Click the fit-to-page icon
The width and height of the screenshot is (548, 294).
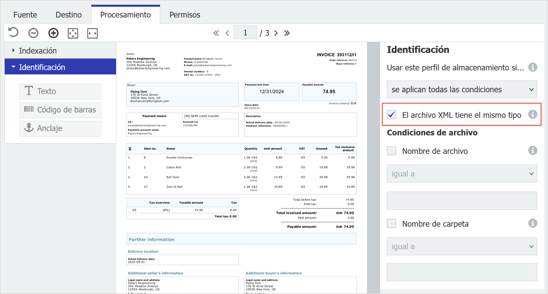(73, 33)
